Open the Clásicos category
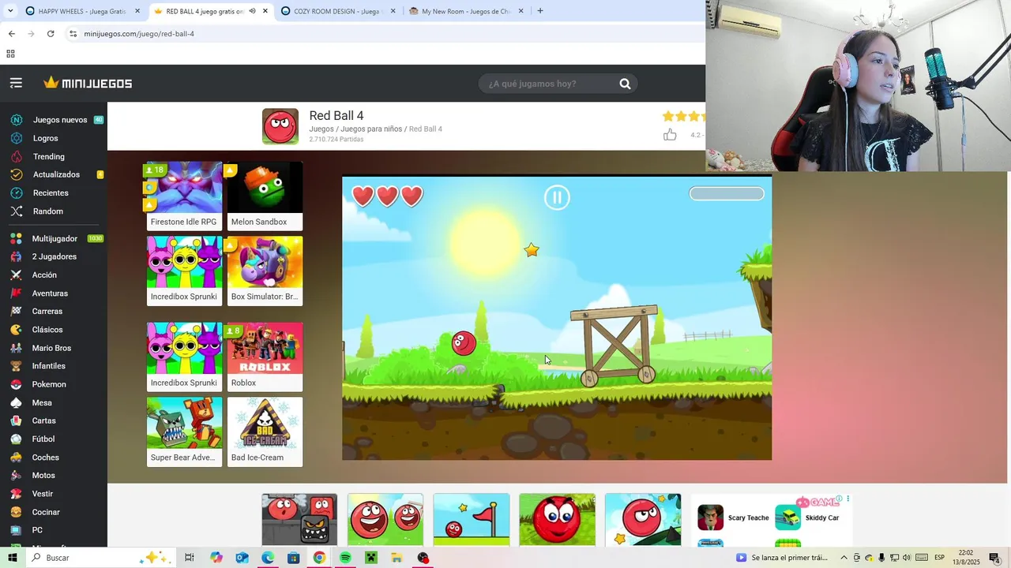The image size is (1011, 568). tap(47, 329)
